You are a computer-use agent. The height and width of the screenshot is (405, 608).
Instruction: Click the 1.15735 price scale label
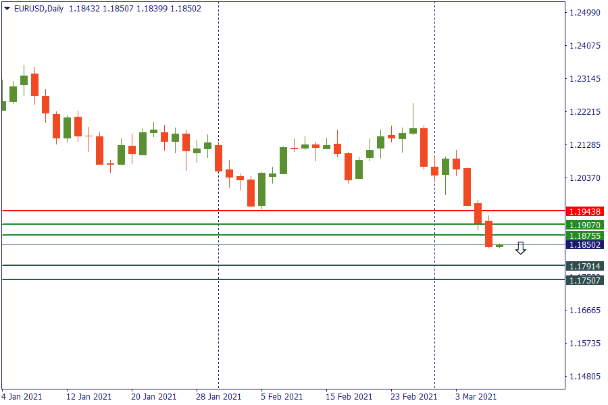click(585, 344)
